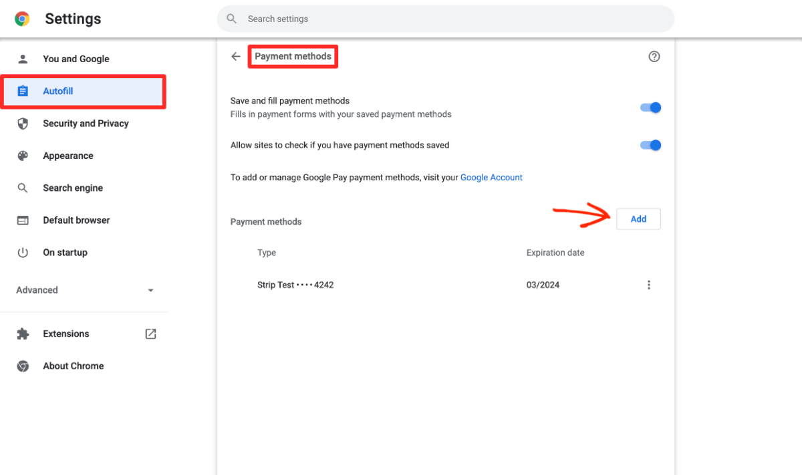Click the Search settings input field
The image size is (802, 475).
coord(445,19)
